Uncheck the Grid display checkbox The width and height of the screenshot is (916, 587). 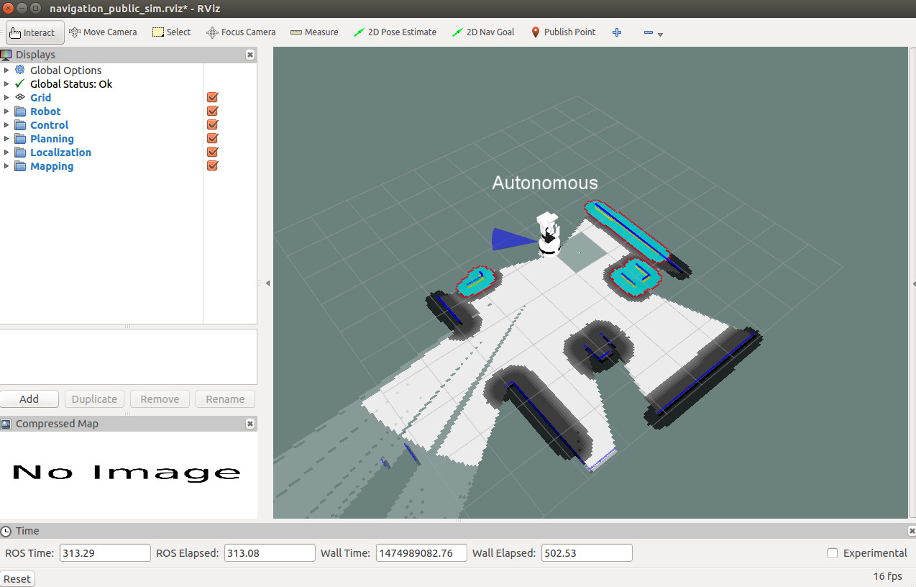(212, 98)
